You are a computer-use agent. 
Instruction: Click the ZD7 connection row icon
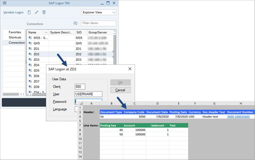pyautogui.click(x=30, y=81)
